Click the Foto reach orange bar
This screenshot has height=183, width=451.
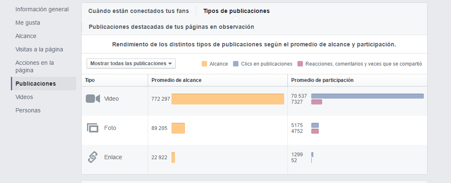(x=178, y=128)
